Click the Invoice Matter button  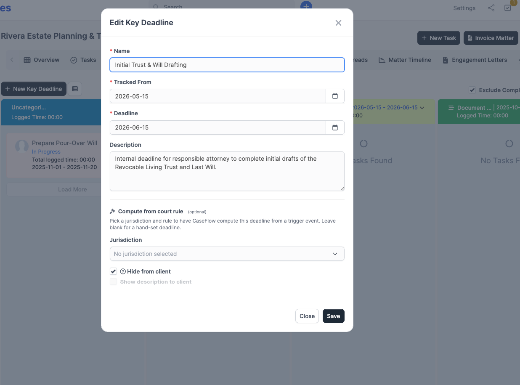[x=491, y=38]
